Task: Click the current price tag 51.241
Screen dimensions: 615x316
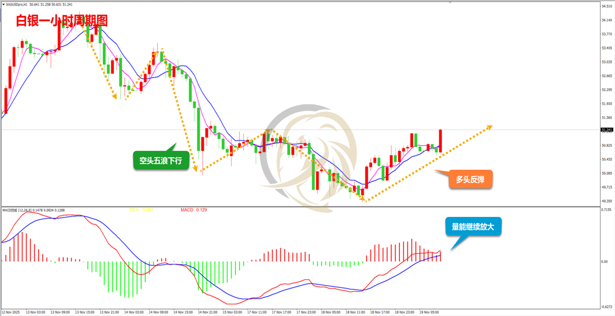Action: click(x=606, y=129)
